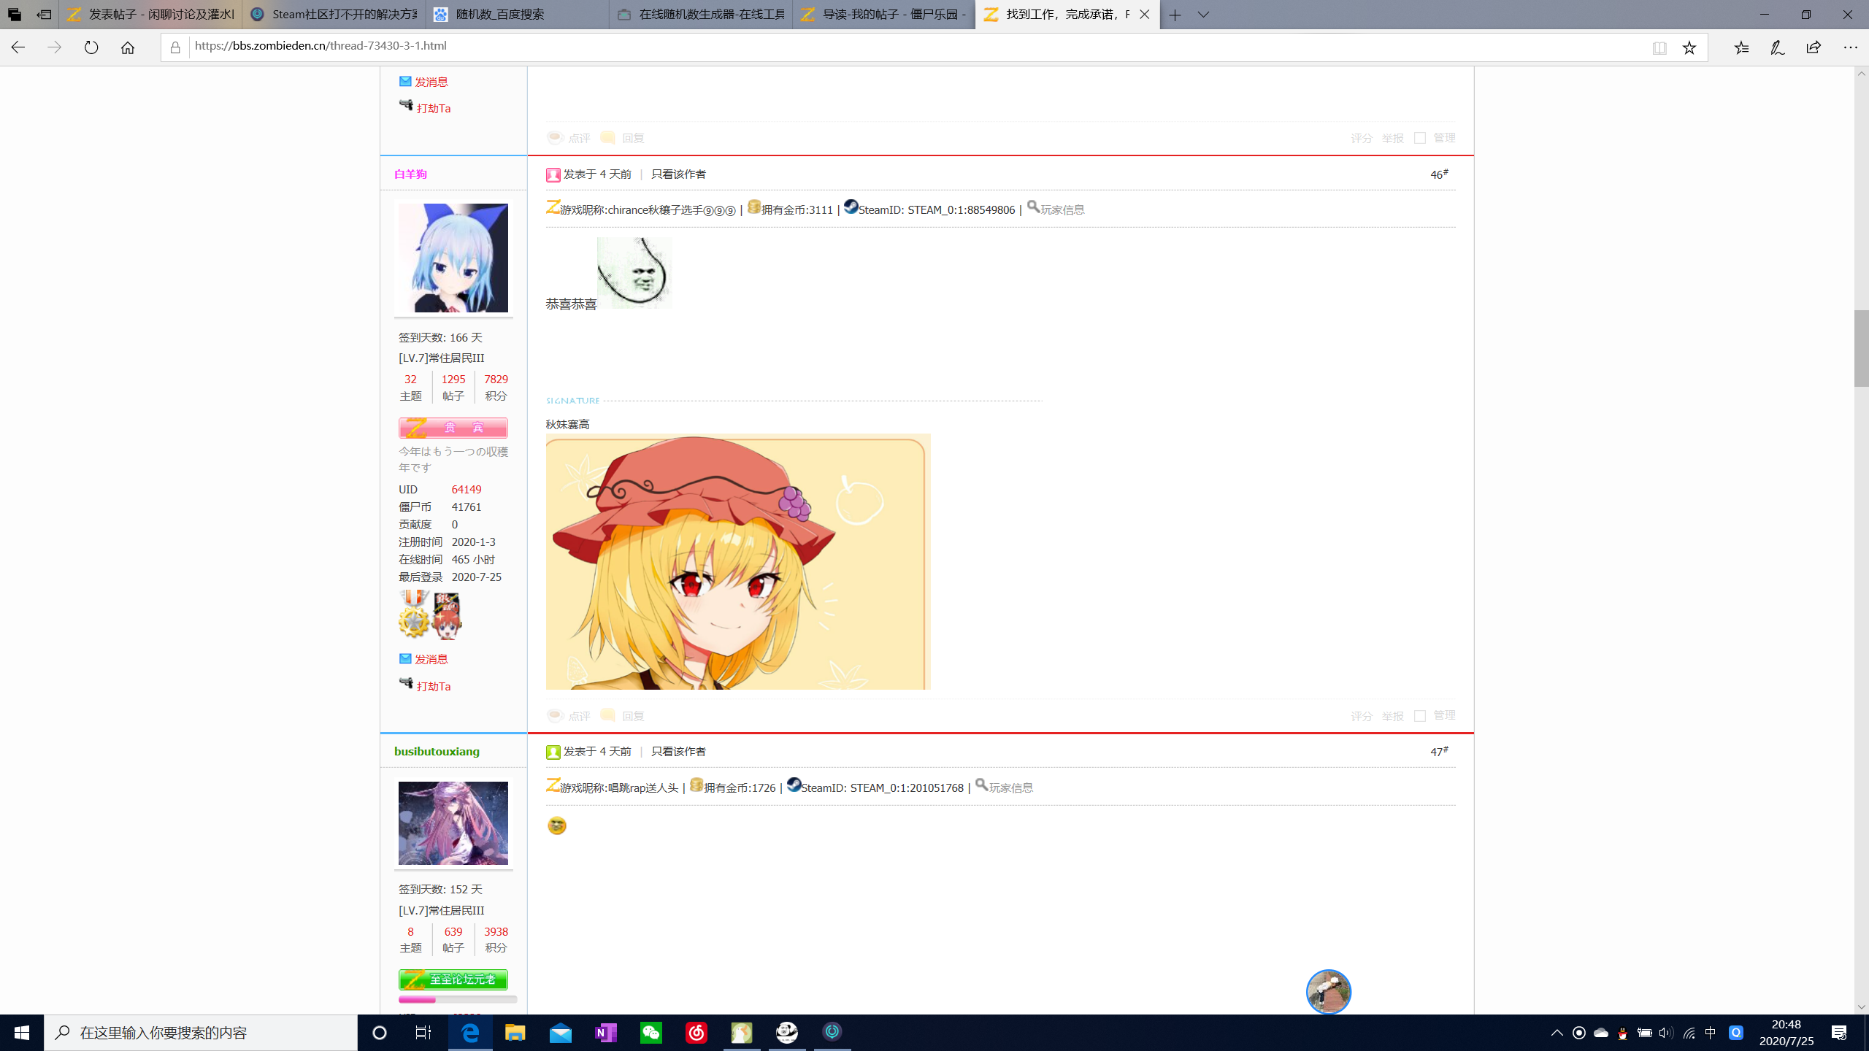Add page to favorites star icon

click(1689, 47)
